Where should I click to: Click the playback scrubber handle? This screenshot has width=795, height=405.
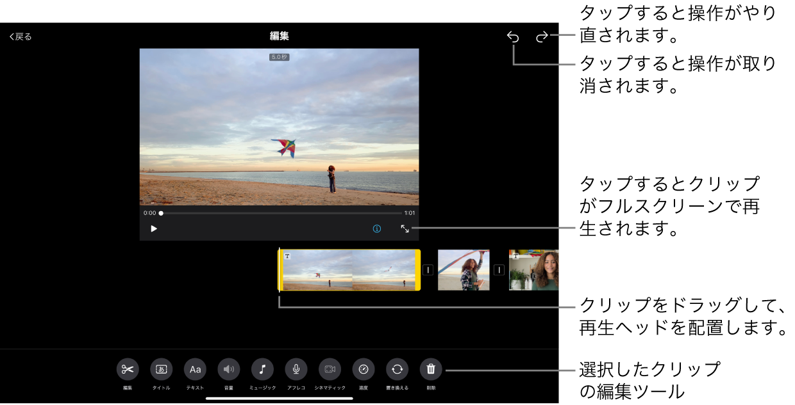[x=161, y=213]
